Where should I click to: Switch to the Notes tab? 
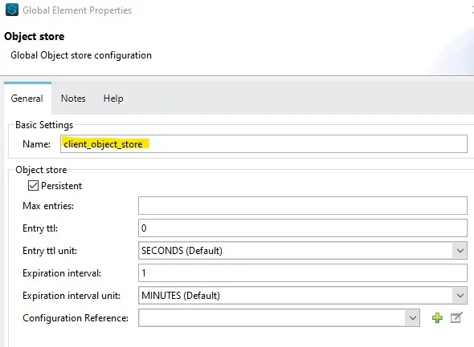tap(73, 99)
